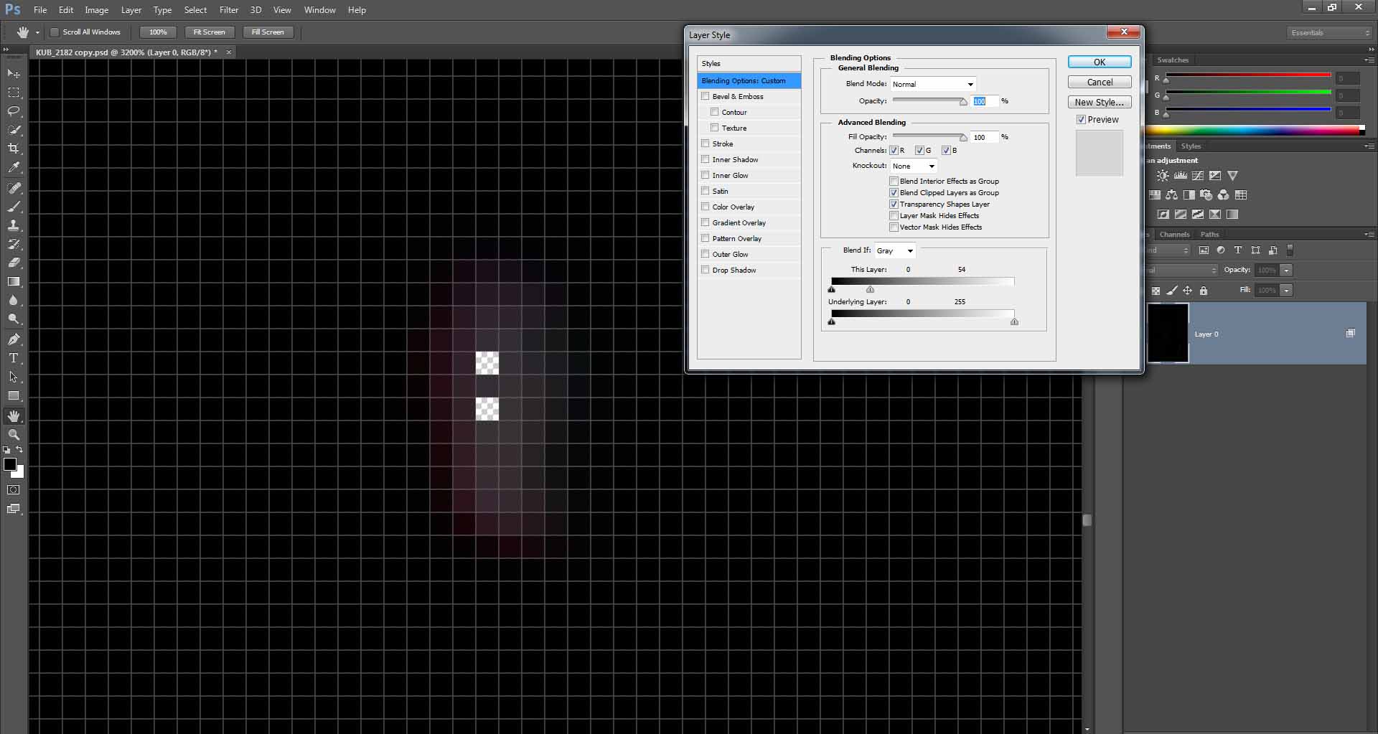Select the Eraser tool
Screen dimensions: 1378x734
(14, 263)
